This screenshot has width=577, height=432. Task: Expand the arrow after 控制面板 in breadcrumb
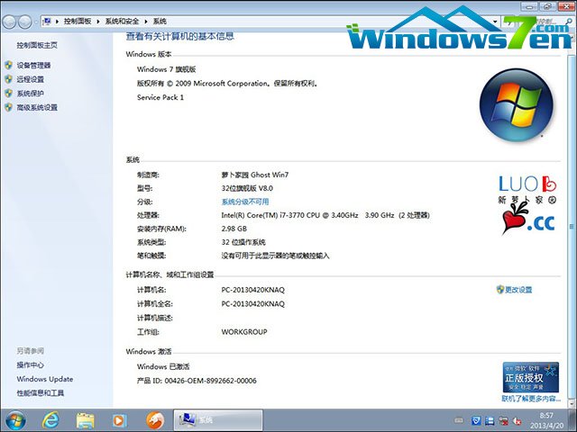coord(98,22)
